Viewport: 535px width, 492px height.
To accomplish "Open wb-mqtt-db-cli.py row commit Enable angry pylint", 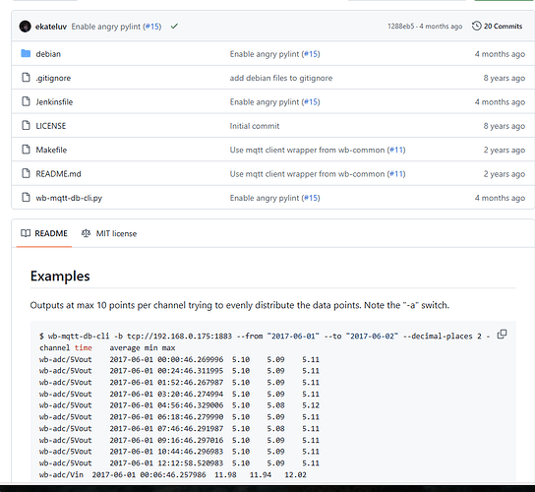I will pos(265,198).
